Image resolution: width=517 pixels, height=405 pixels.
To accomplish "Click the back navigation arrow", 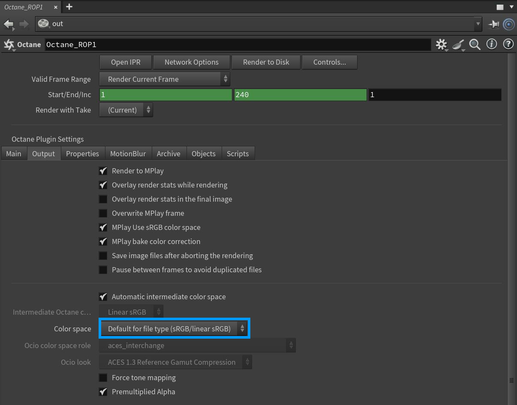I will (x=8, y=24).
